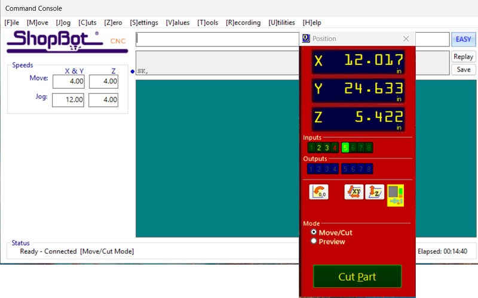Click the zero XY axes icon

coord(354,192)
